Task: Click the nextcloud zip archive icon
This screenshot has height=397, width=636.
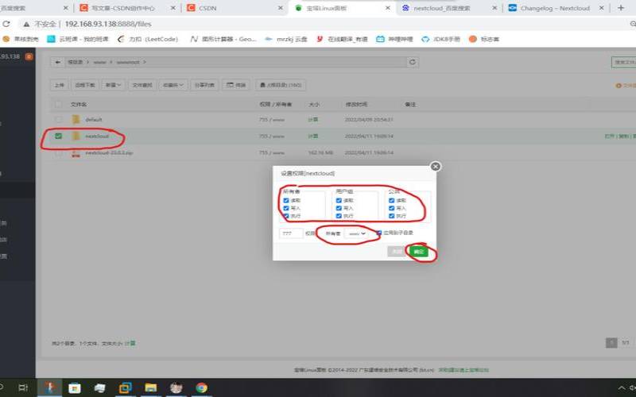Action: click(76, 152)
